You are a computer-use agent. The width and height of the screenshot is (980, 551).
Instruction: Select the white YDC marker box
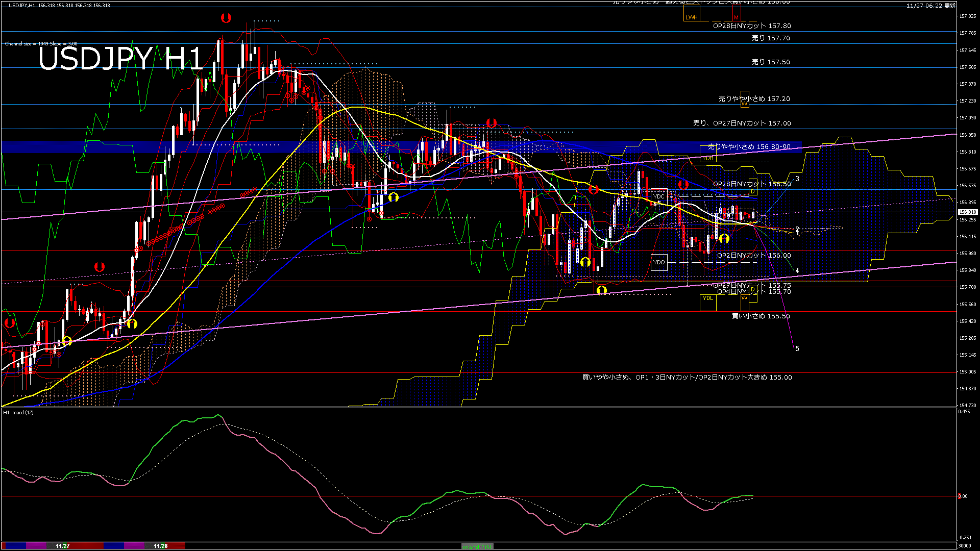(659, 196)
